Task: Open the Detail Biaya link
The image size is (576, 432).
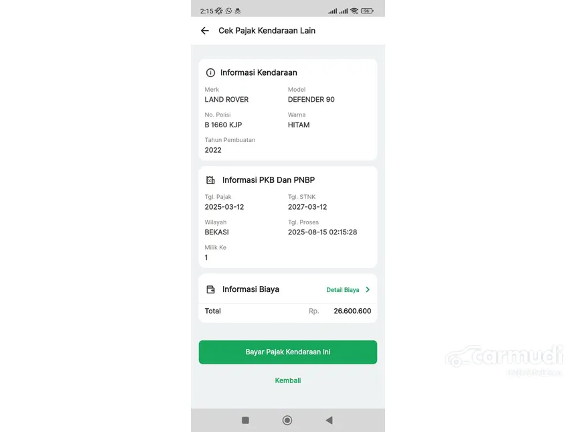Action: pos(343,290)
